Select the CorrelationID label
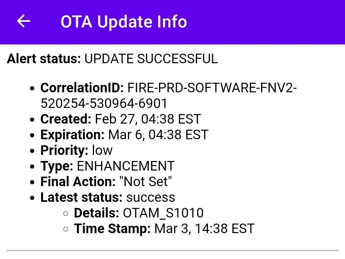Image resolution: width=345 pixels, height=259 pixels. pyautogui.click(x=82, y=88)
